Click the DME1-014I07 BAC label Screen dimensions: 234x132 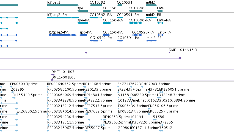[63, 72]
